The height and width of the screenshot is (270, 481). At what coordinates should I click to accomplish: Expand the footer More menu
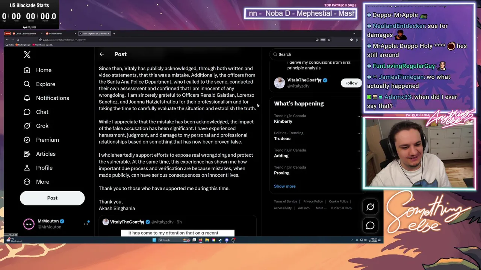(x=321, y=208)
